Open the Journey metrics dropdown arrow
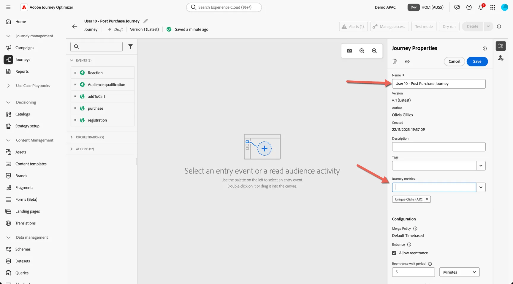Viewport: 513px width, 284px height. pos(481,187)
